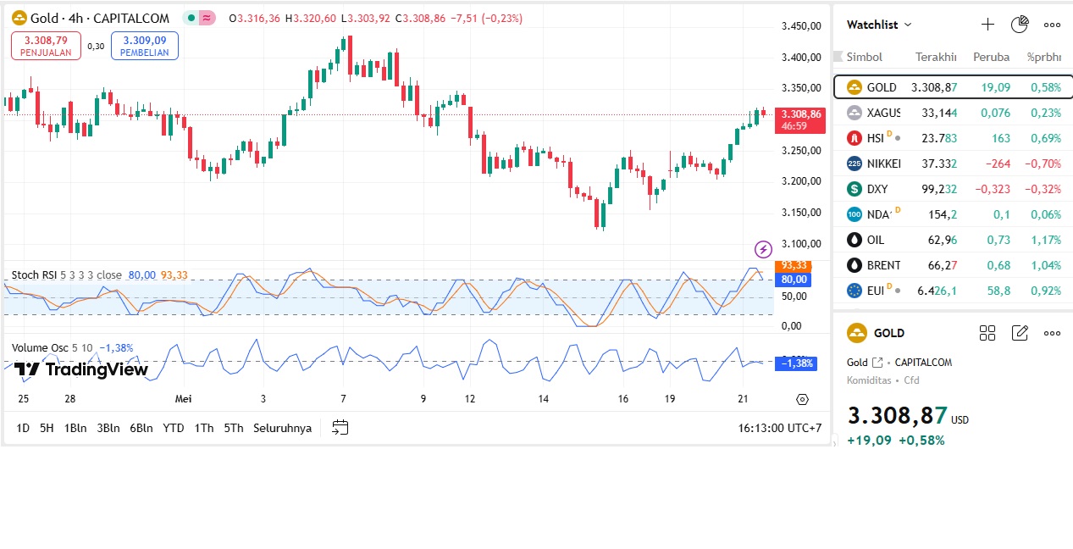This screenshot has height=549, width=1073.
Task: Click the go-to-date calendar icon
Action: click(x=340, y=428)
